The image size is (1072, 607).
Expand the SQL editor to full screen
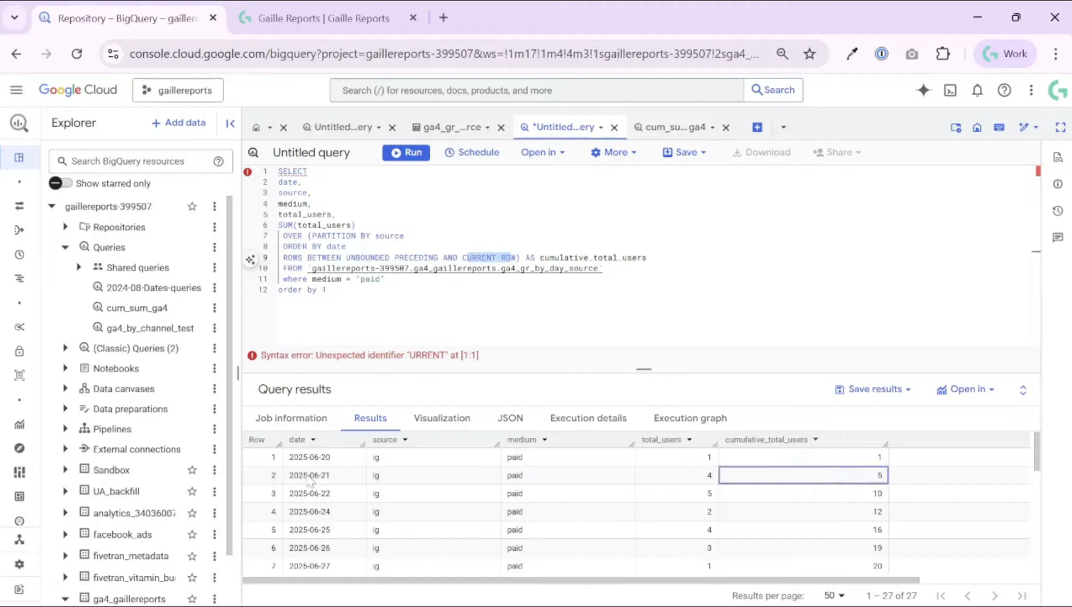pyautogui.click(x=1061, y=127)
